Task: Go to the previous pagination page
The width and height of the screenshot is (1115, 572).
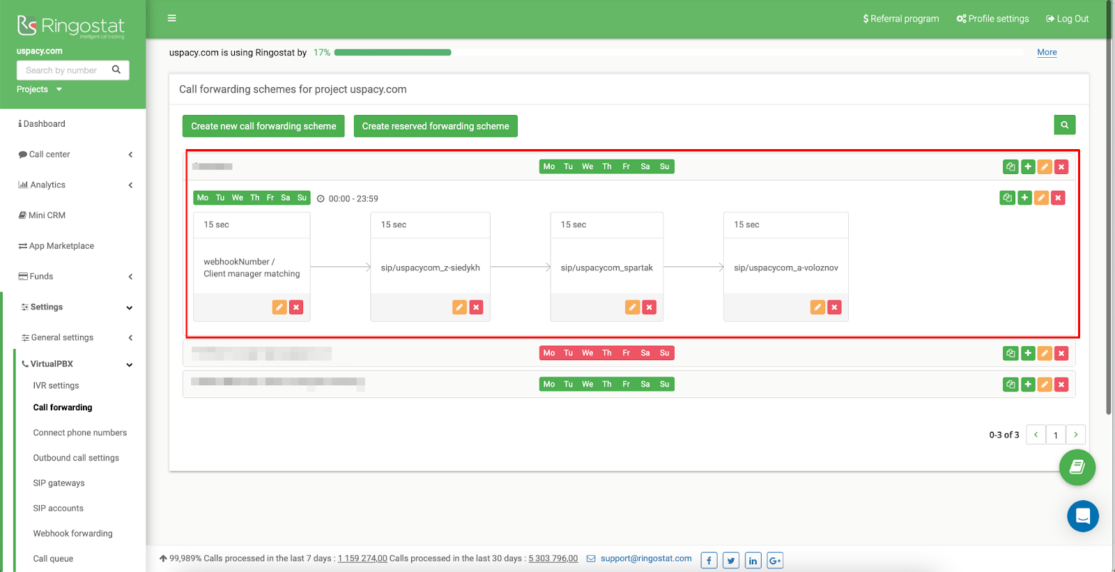Action: click(x=1036, y=435)
